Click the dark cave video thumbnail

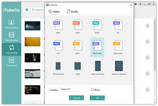[x=32, y=26]
